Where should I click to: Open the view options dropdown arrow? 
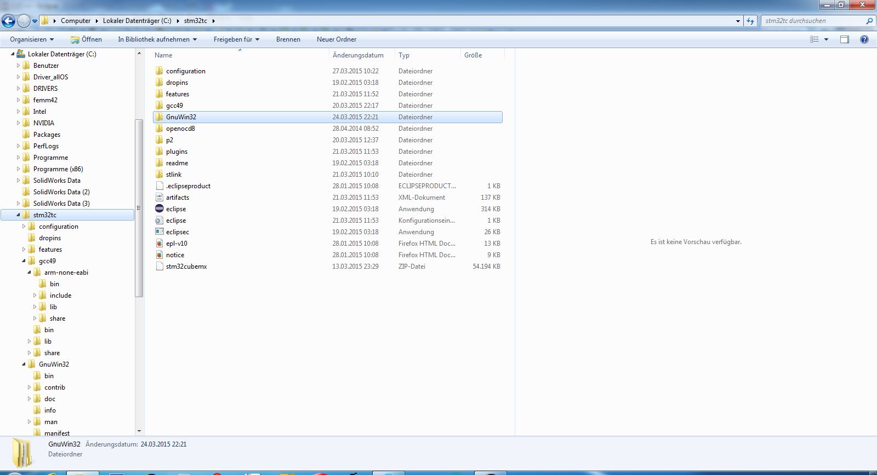tap(826, 39)
